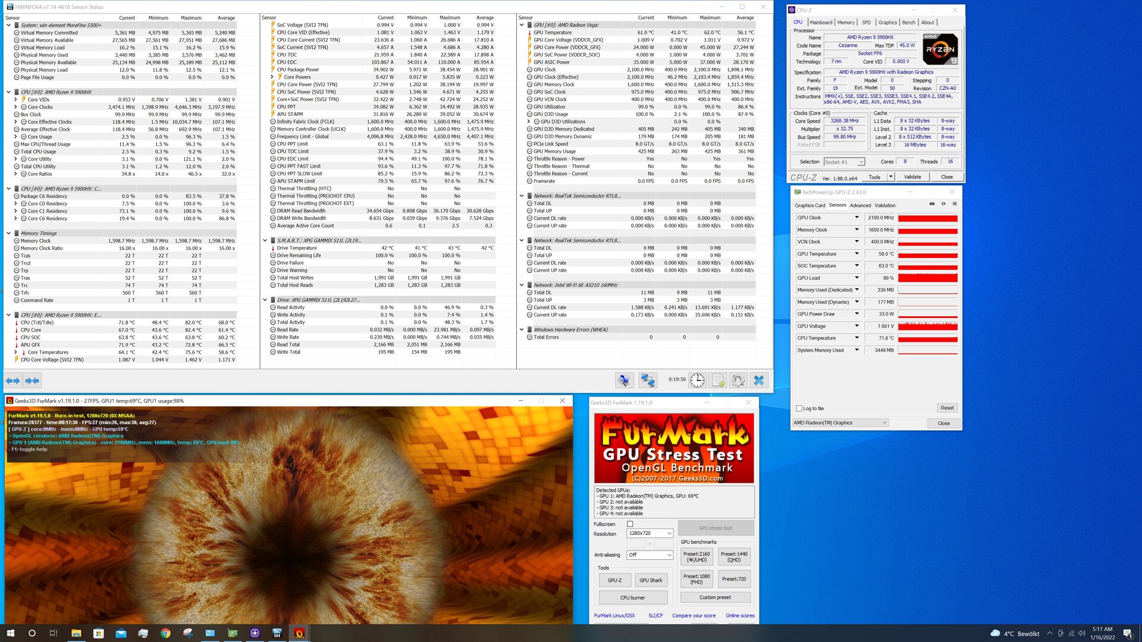Click HWiNFO network connection icon

[648, 380]
